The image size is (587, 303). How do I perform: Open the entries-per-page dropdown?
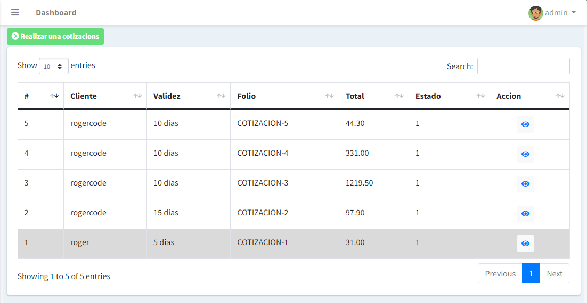coord(54,66)
